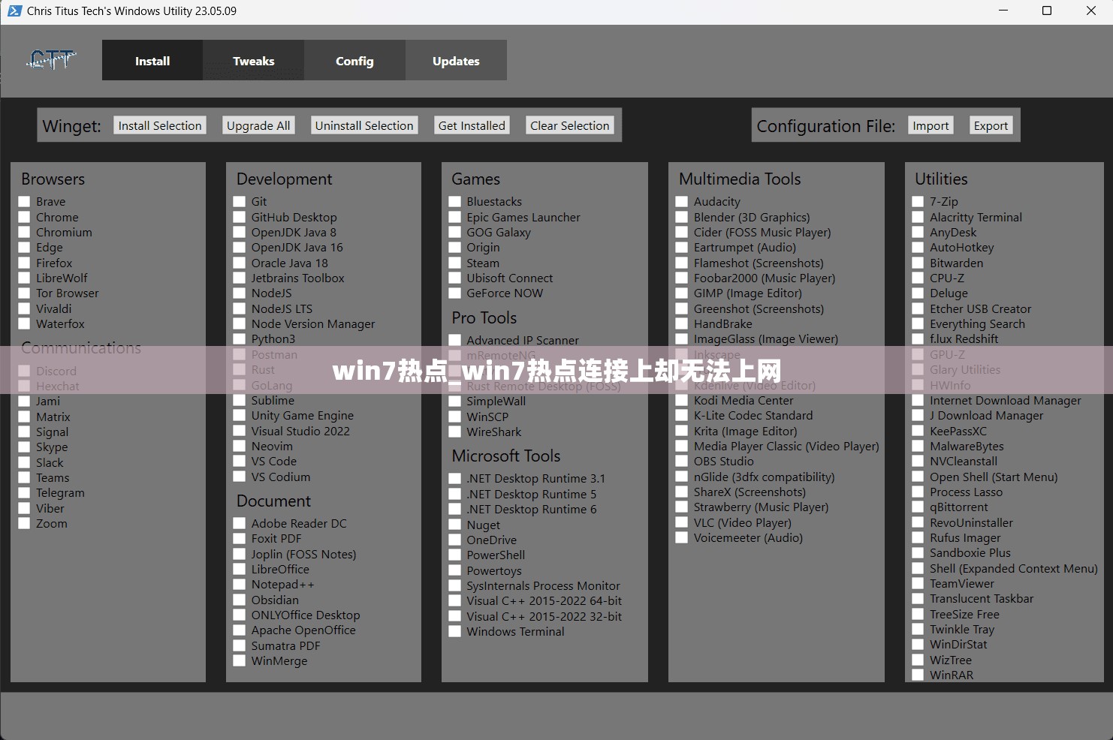1113x740 pixels.
Task: Check the qBittorrent checkbox
Action: (x=918, y=507)
